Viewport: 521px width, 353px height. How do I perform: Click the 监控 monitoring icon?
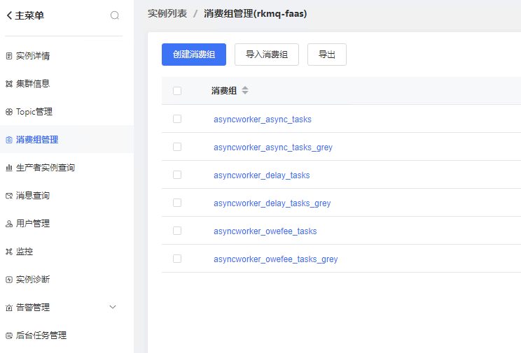[9, 252]
